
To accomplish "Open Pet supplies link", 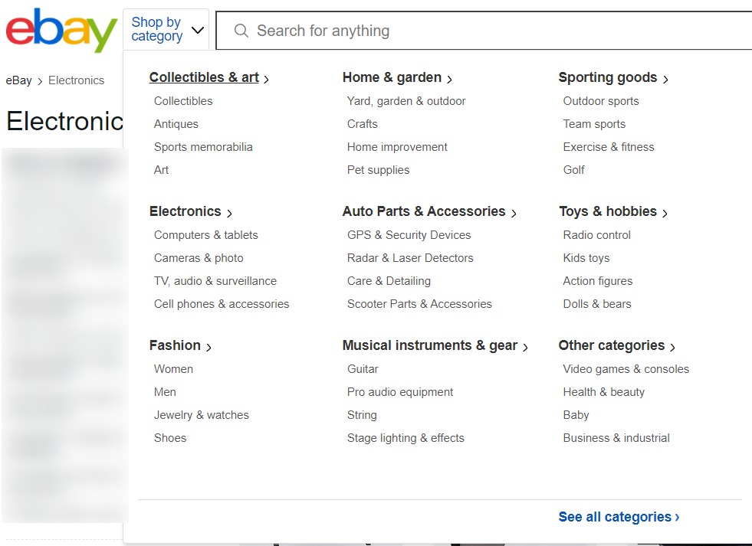I will point(379,170).
